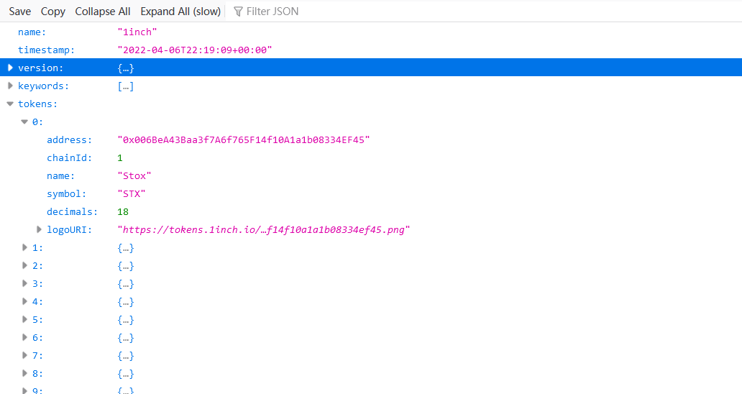742x394 pixels.
Task: Collapse all JSON nodes
Action: click(x=103, y=12)
